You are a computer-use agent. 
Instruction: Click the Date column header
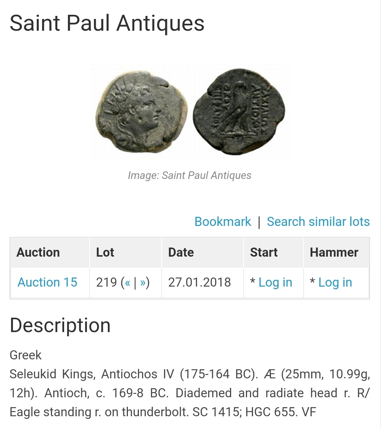click(181, 252)
